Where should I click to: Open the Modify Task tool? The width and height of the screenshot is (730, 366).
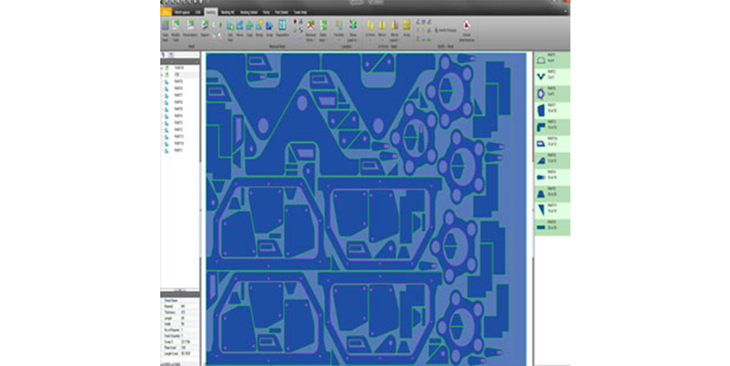coord(175,31)
